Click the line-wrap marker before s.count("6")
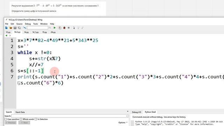The height and width of the screenshot is (126, 224). [x=19, y=83]
